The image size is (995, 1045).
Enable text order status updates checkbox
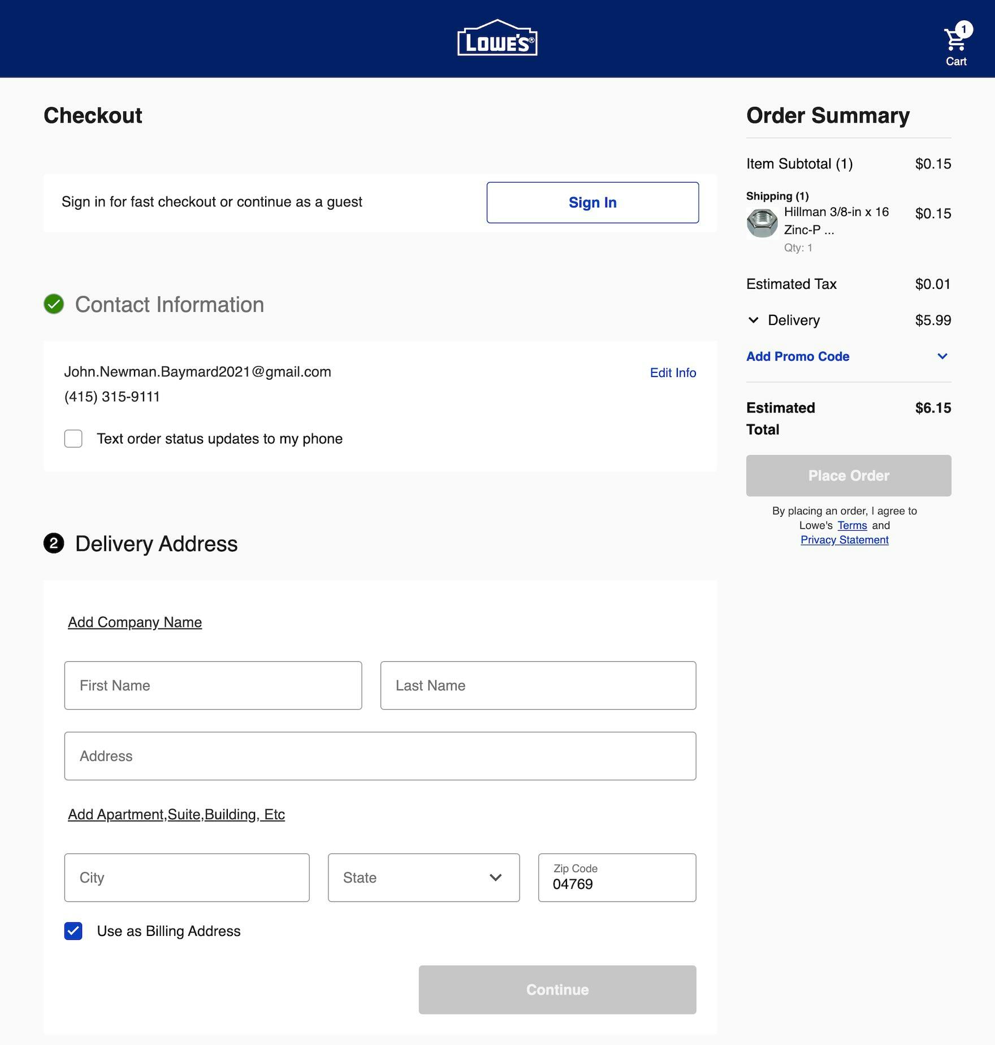73,439
